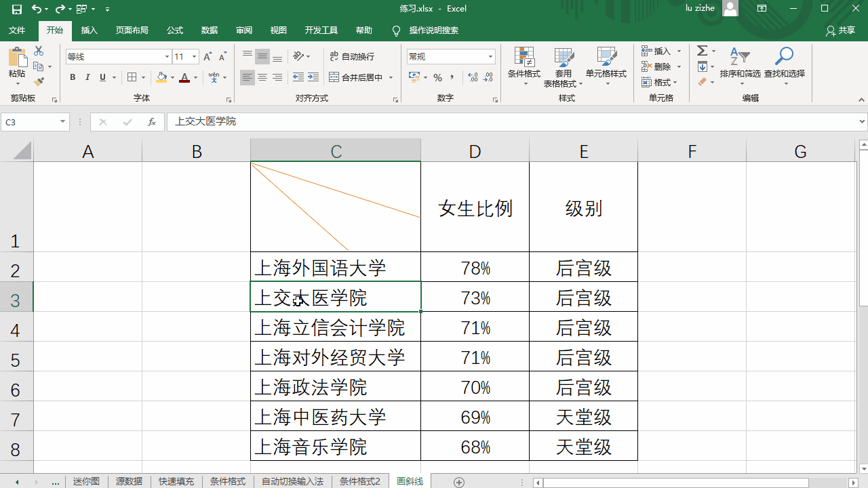This screenshot has width=868, height=488.
Task: Increase font size with the large A
Action: (x=208, y=57)
